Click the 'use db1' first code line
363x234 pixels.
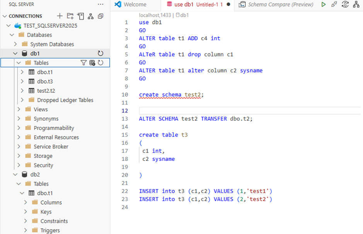pos(150,22)
